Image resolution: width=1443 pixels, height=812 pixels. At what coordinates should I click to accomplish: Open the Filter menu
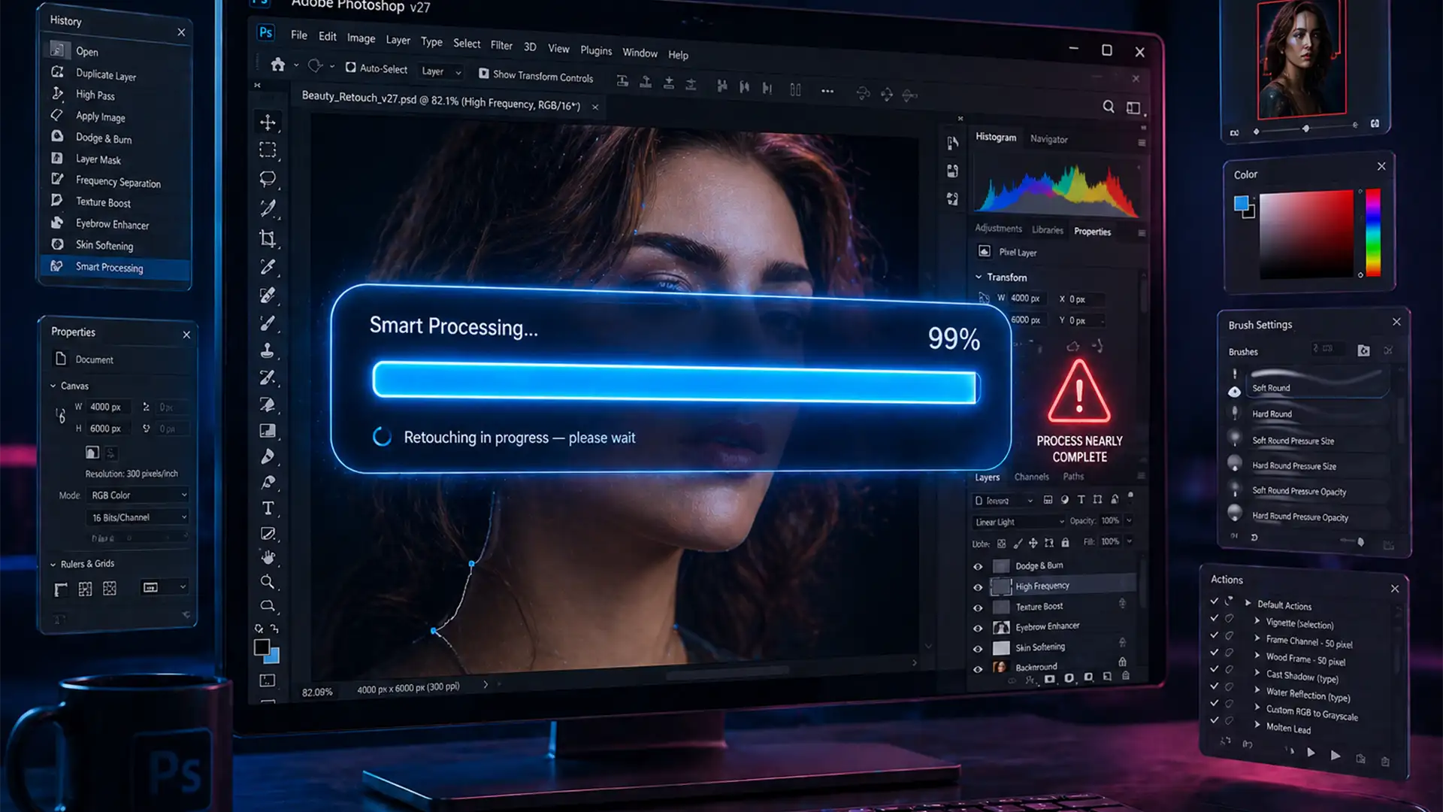click(501, 44)
